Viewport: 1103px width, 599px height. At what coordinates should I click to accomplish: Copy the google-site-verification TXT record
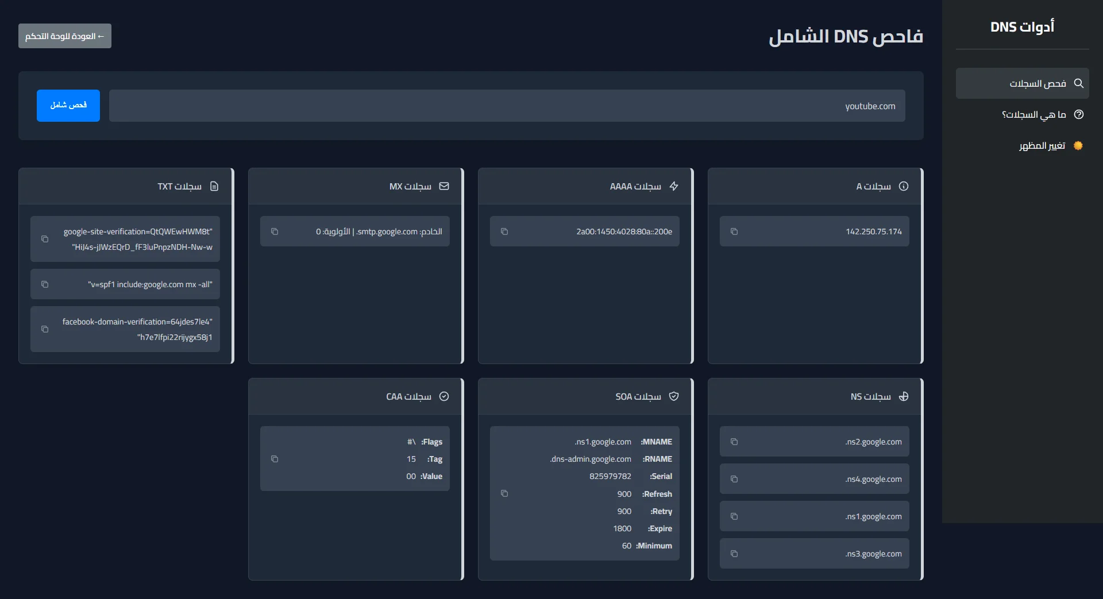(x=44, y=239)
